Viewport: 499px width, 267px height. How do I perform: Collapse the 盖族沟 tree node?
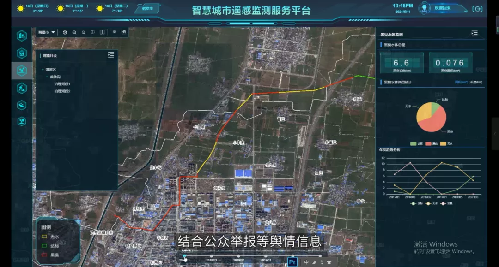pos(47,76)
